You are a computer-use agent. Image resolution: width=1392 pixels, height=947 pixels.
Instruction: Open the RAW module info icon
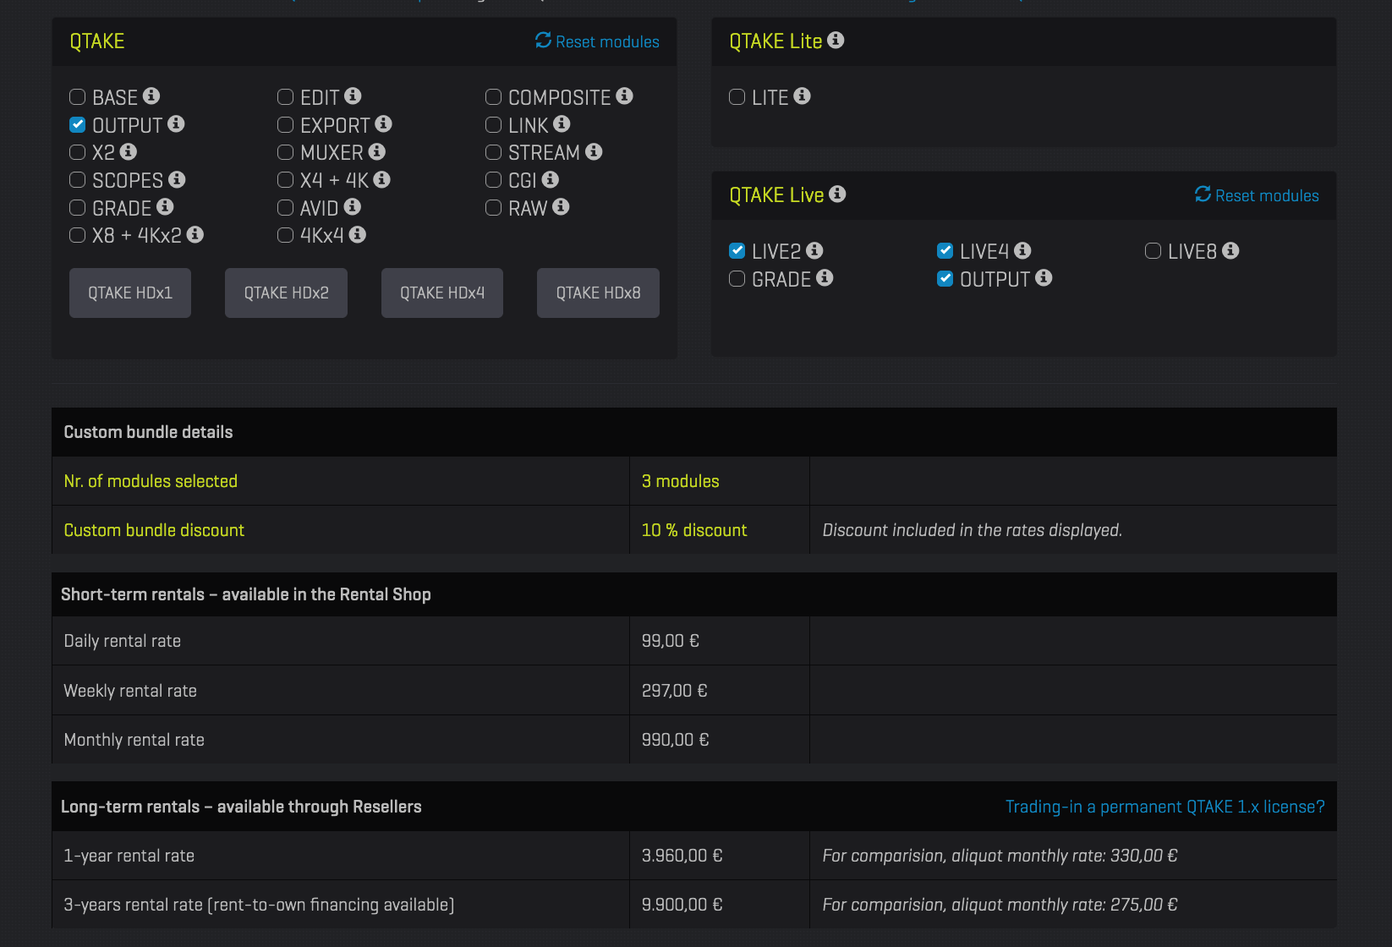point(561,207)
